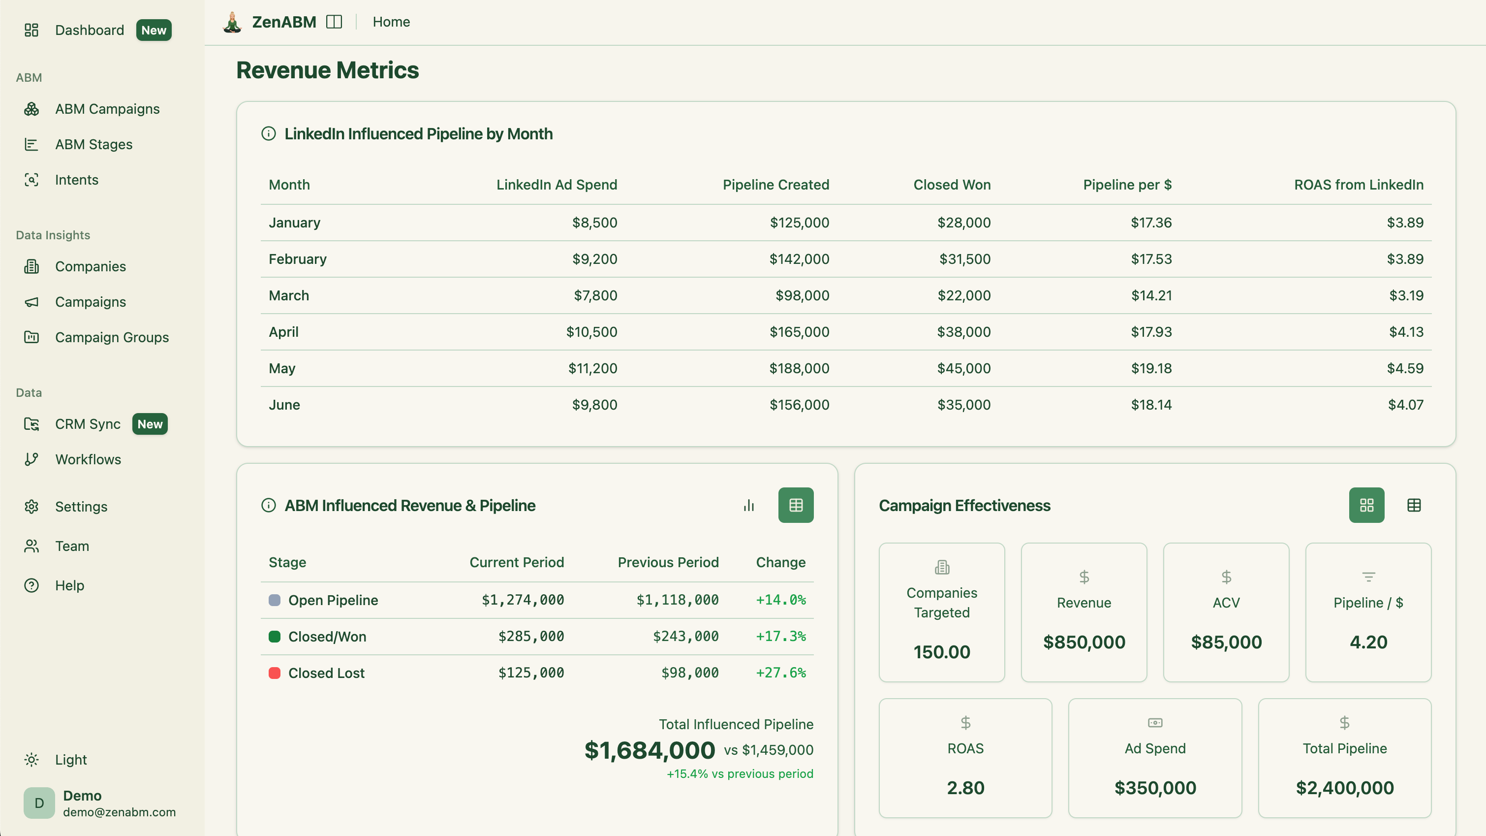
Task: Click the Settings gear icon
Action: pos(31,506)
